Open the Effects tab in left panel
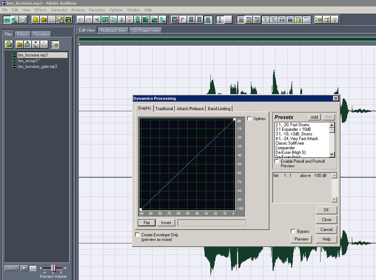Viewport: 376px width, 280px height. (23, 34)
